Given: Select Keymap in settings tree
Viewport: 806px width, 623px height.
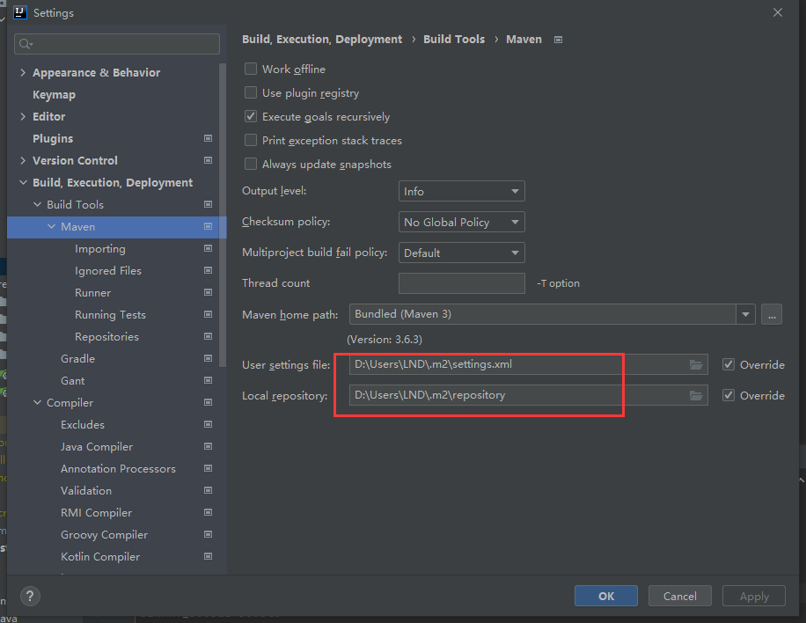Looking at the screenshot, I should (54, 94).
